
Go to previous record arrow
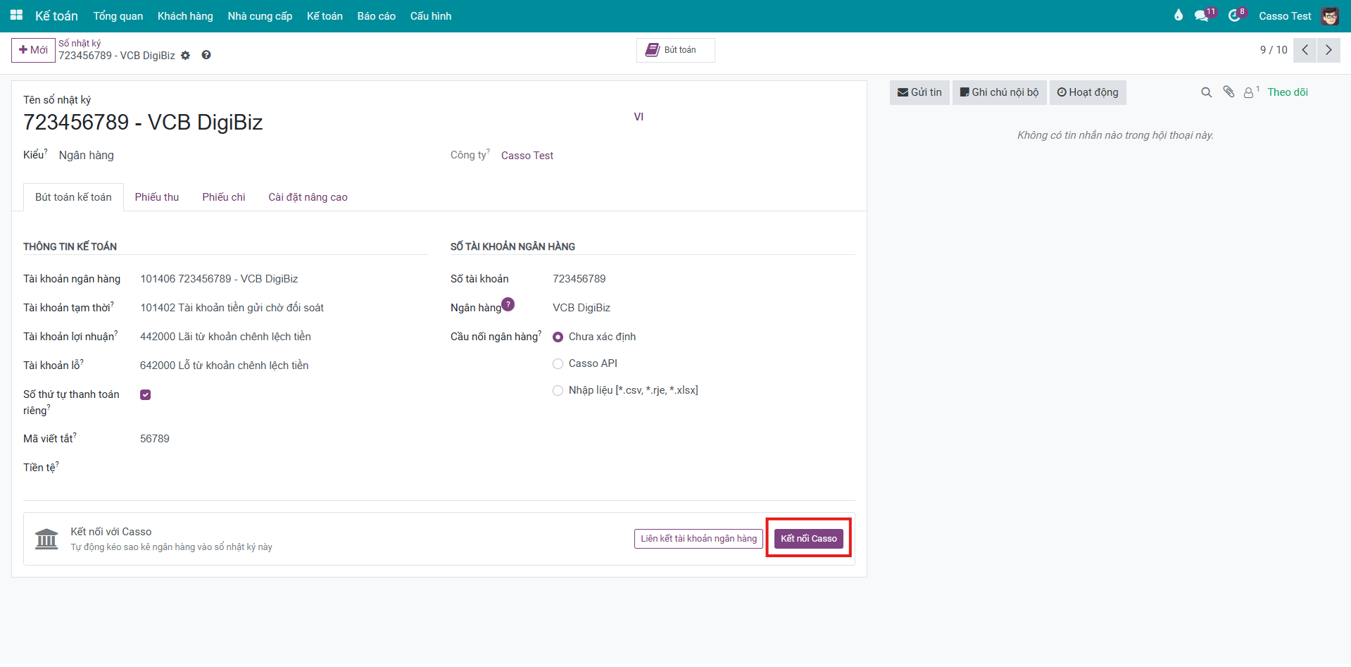[x=1305, y=50]
